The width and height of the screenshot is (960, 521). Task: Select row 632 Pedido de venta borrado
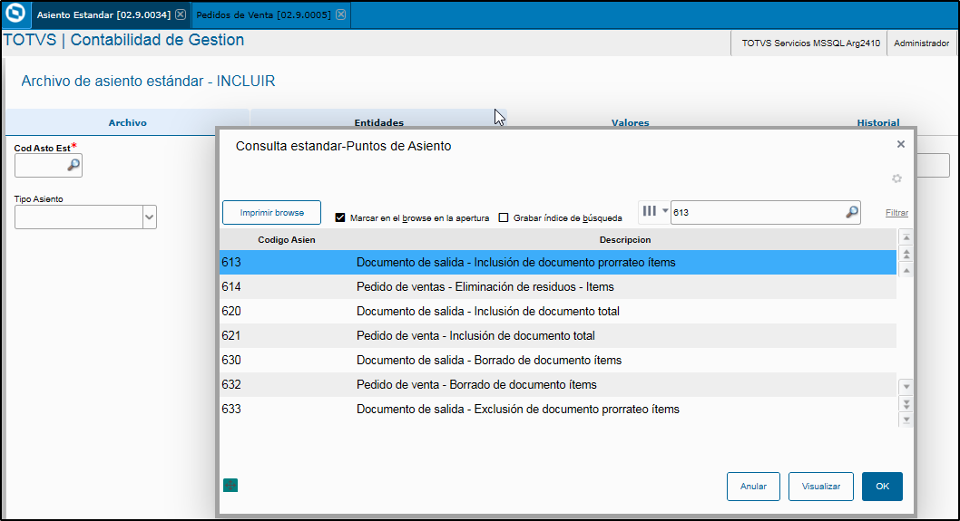558,385
